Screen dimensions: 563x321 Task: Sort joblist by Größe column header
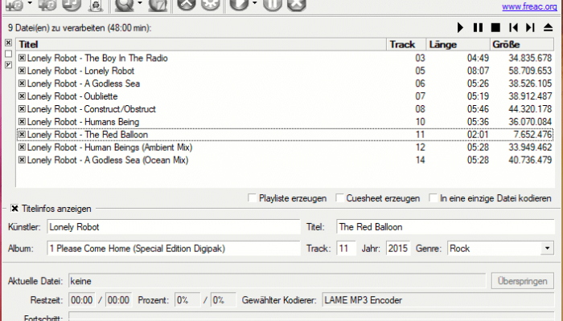tap(522, 44)
